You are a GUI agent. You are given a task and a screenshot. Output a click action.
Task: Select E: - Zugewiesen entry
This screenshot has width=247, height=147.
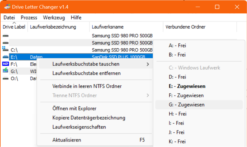[x=187, y=86]
